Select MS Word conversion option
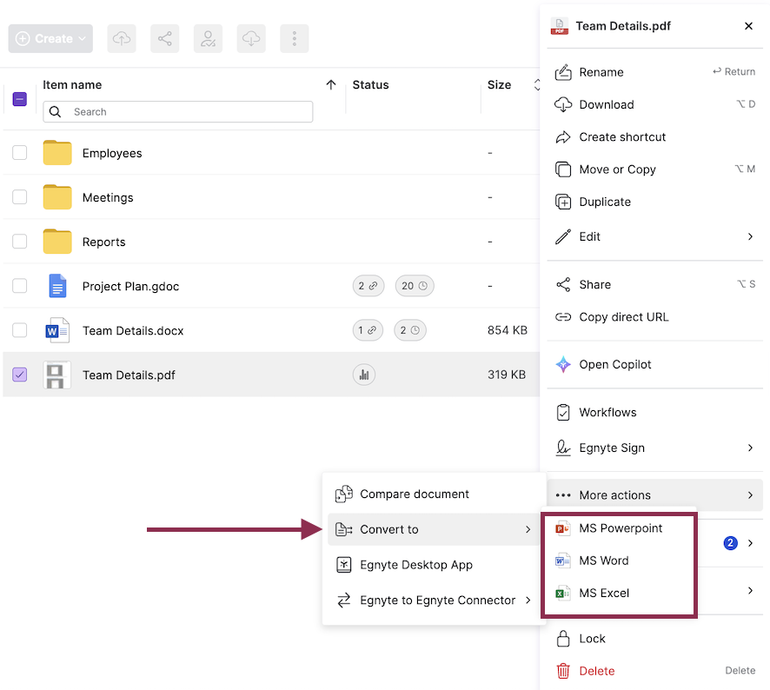Image resolution: width=770 pixels, height=690 pixels. tap(603, 561)
